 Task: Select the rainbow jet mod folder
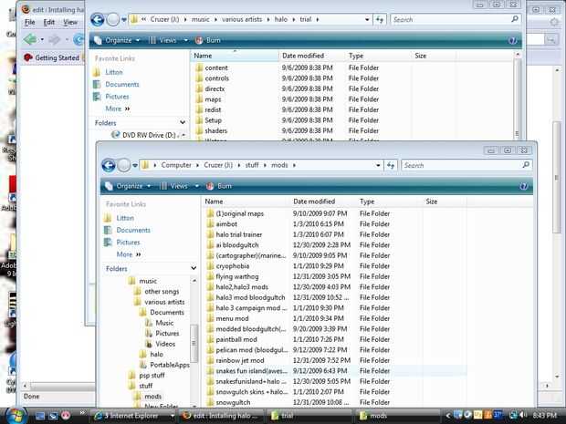(240, 360)
